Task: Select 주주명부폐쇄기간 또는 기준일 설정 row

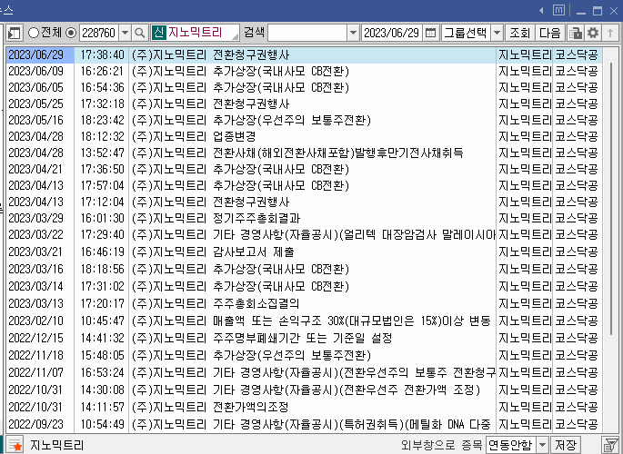Action: coord(304,338)
